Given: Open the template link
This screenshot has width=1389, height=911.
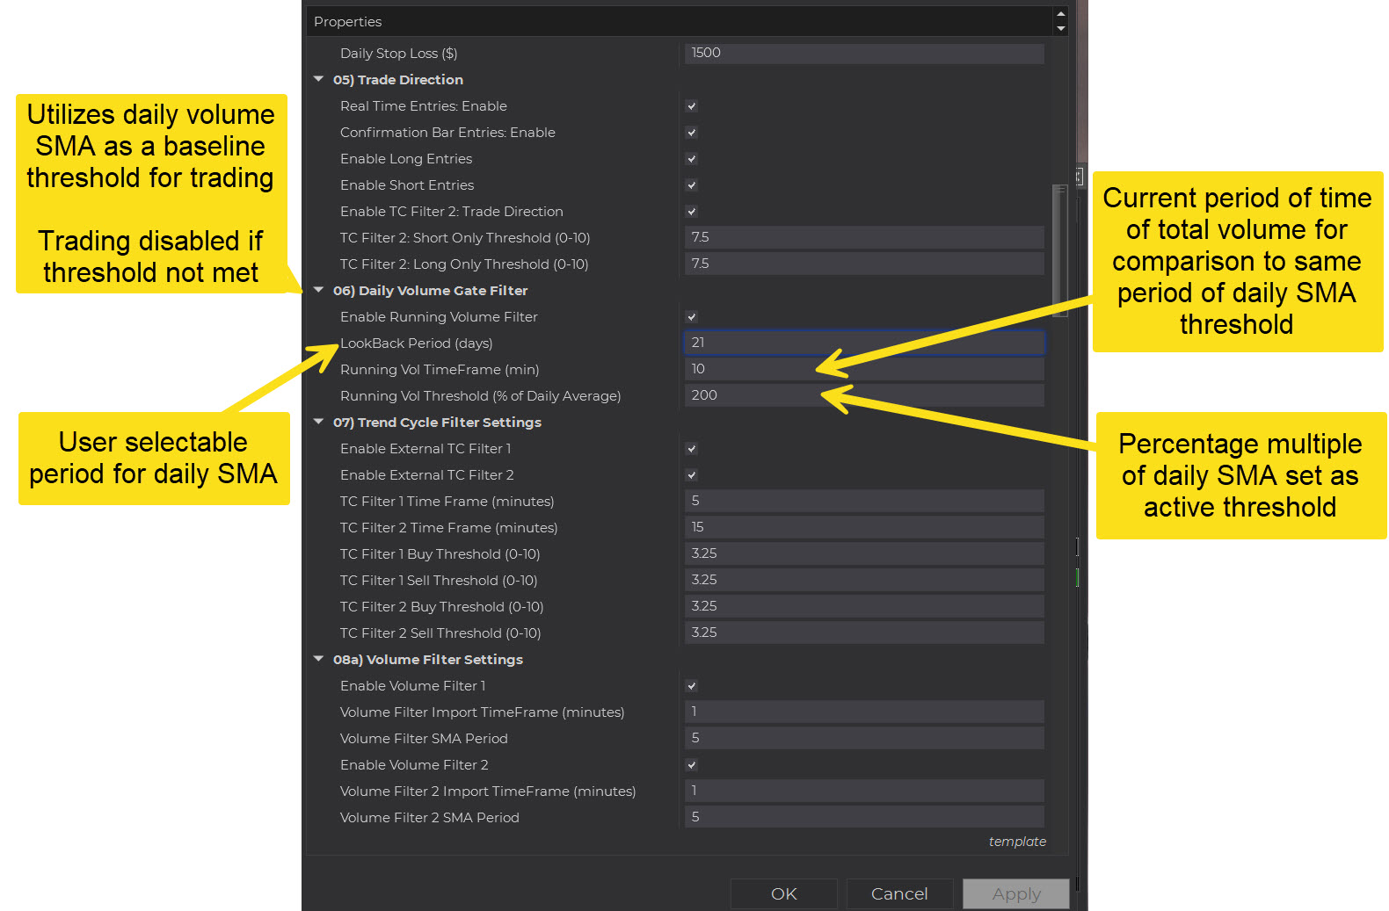Looking at the screenshot, I should (1017, 841).
